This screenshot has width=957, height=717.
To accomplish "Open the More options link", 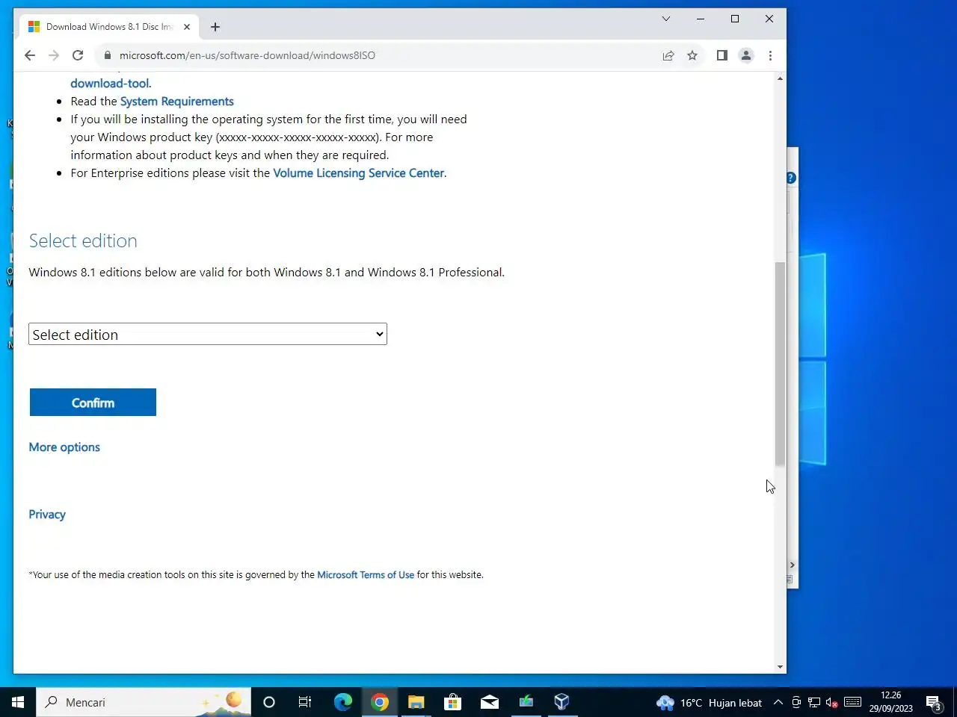I will (x=64, y=447).
